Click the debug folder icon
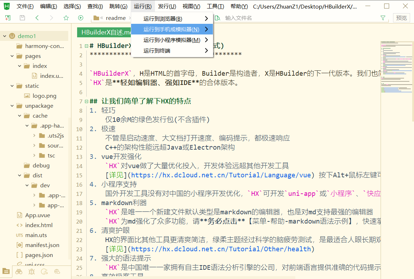This screenshot has height=279, width=414. click(x=27, y=166)
